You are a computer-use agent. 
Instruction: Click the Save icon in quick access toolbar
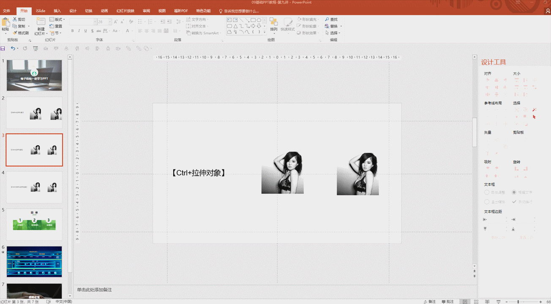pos(3,49)
